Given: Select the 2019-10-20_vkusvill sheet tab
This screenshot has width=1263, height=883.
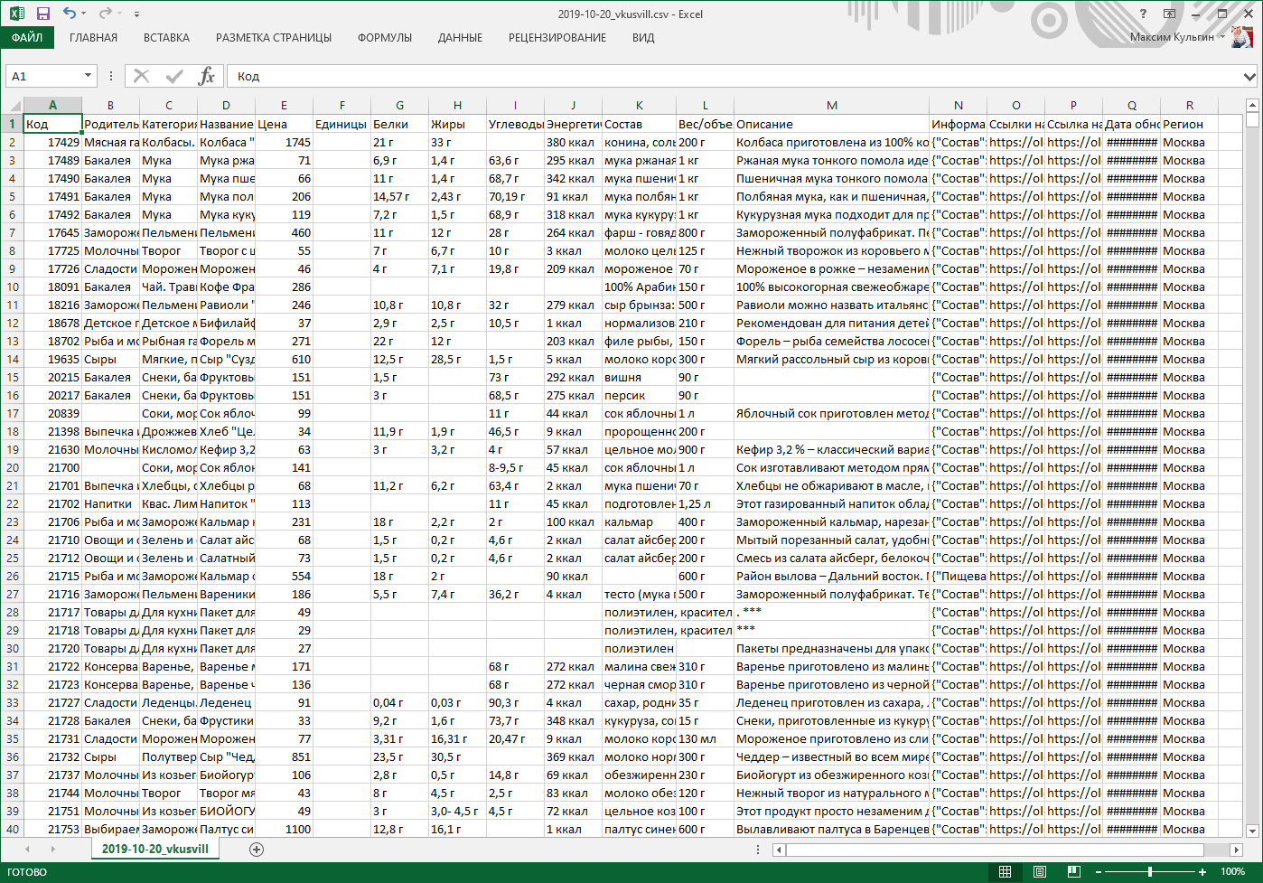Looking at the screenshot, I should pos(155,849).
